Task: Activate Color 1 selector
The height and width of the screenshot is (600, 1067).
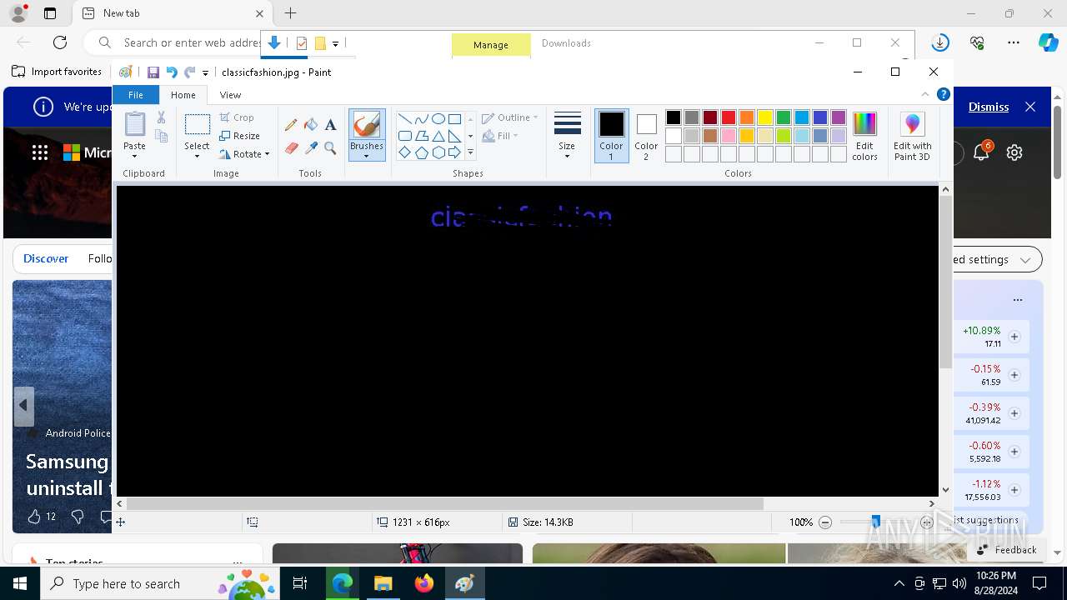Action: click(x=611, y=135)
